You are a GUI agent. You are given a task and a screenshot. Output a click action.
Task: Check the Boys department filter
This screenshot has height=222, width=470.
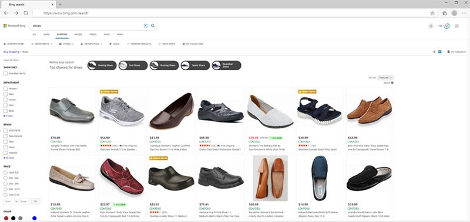pos(5,111)
